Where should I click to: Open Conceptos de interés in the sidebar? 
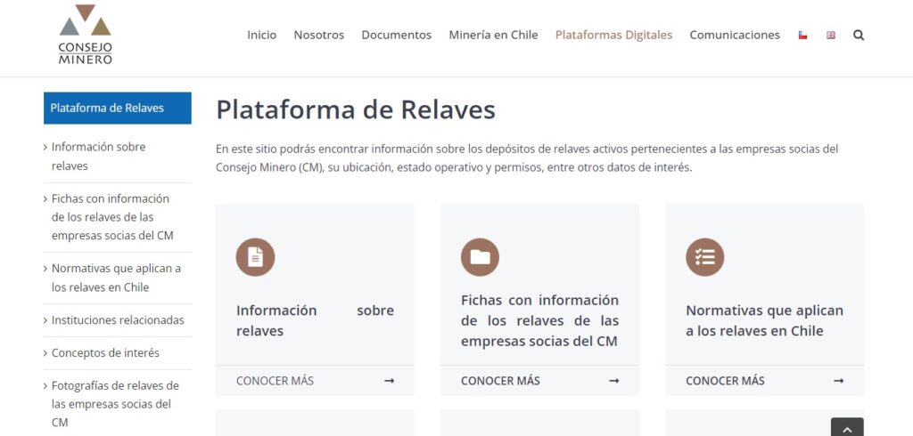tap(105, 353)
